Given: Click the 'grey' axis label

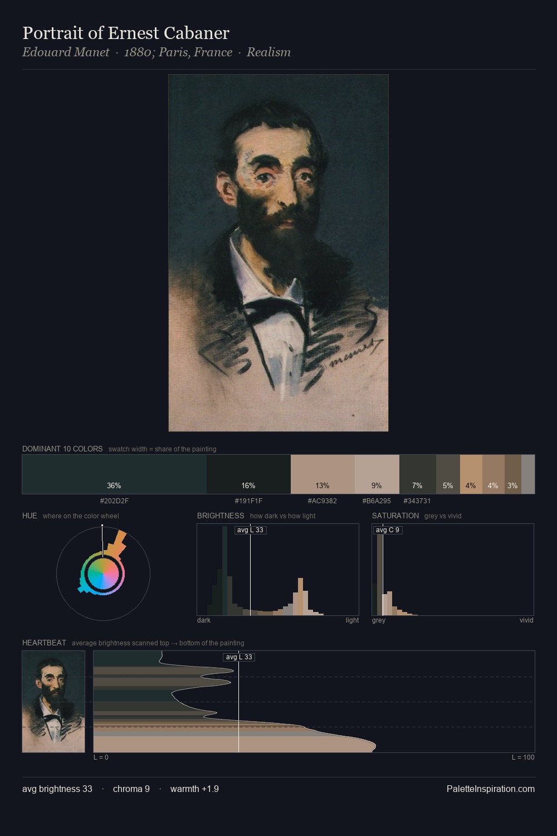Looking at the screenshot, I should (x=379, y=620).
